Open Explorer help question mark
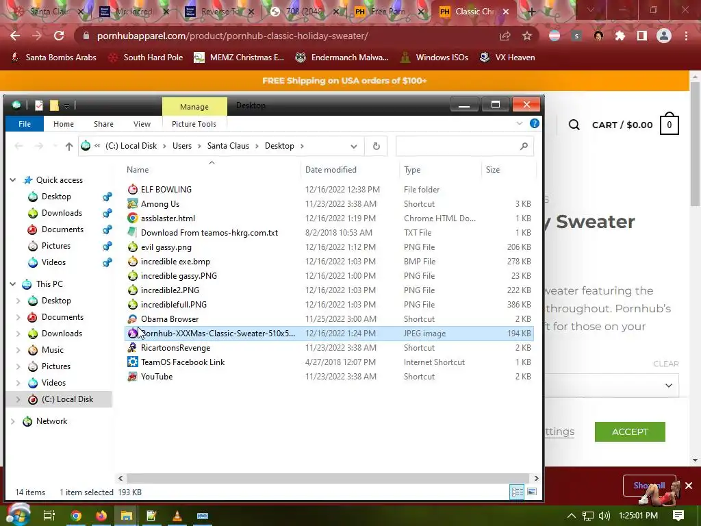The width and height of the screenshot is (701, 526). (x=534, y=123)
